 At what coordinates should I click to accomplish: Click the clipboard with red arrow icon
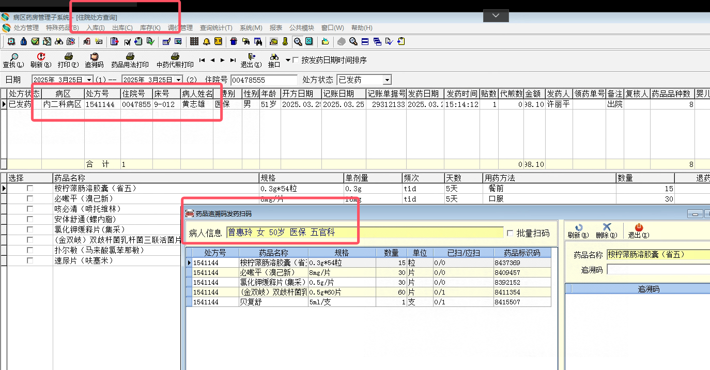click(115, 41)
